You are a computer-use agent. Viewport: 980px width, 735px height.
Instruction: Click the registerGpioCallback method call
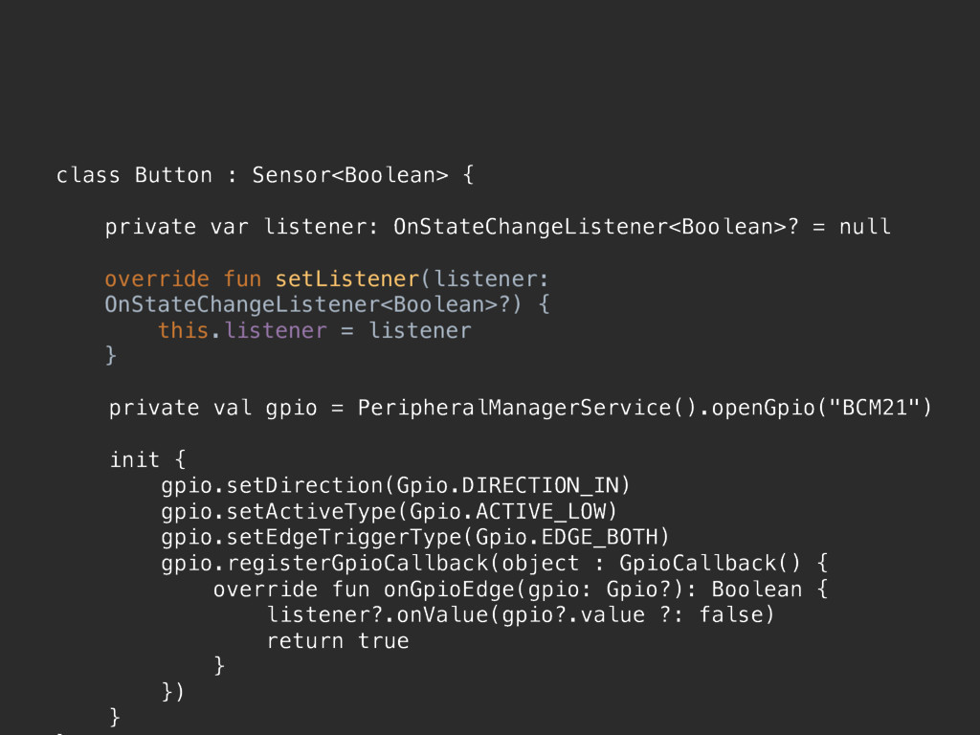click(357, 564)
